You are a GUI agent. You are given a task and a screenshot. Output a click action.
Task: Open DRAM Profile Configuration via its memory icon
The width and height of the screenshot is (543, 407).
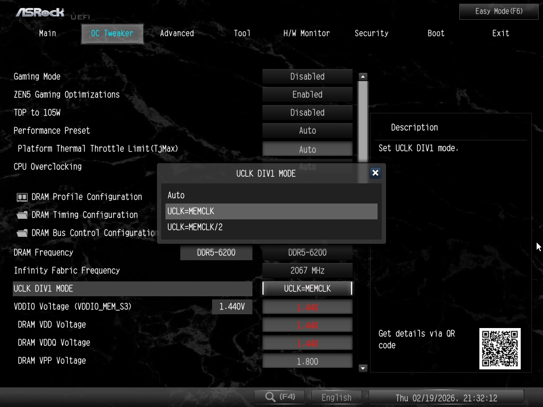click(x=22, y=197)
